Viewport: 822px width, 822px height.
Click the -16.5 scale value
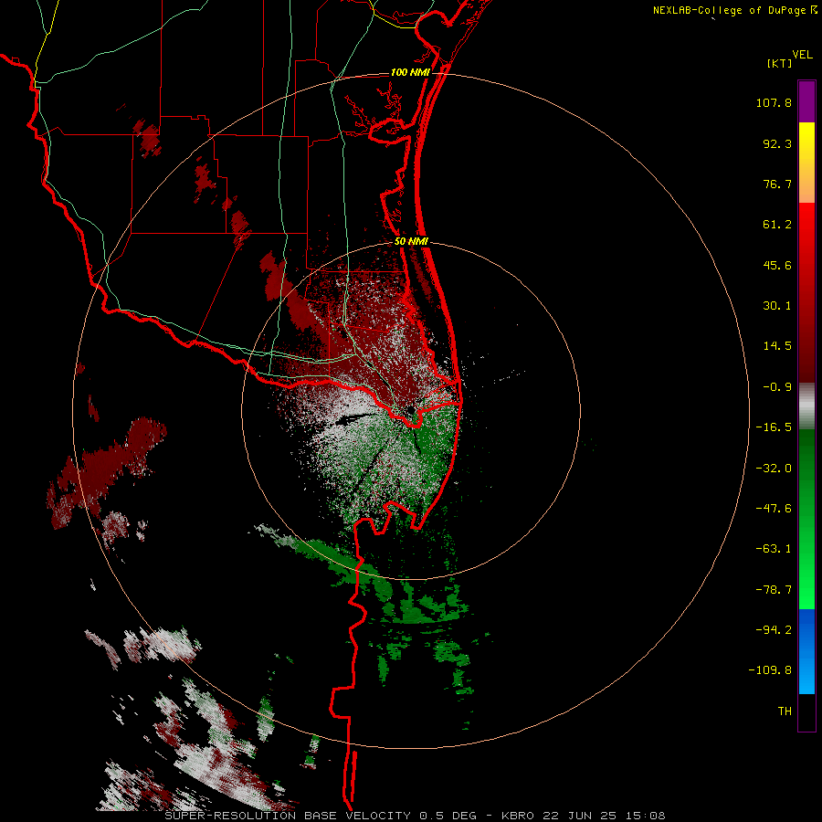click(774, 427)
